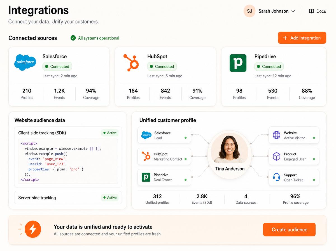Click the Docs book icon

[x=311, y=11]
